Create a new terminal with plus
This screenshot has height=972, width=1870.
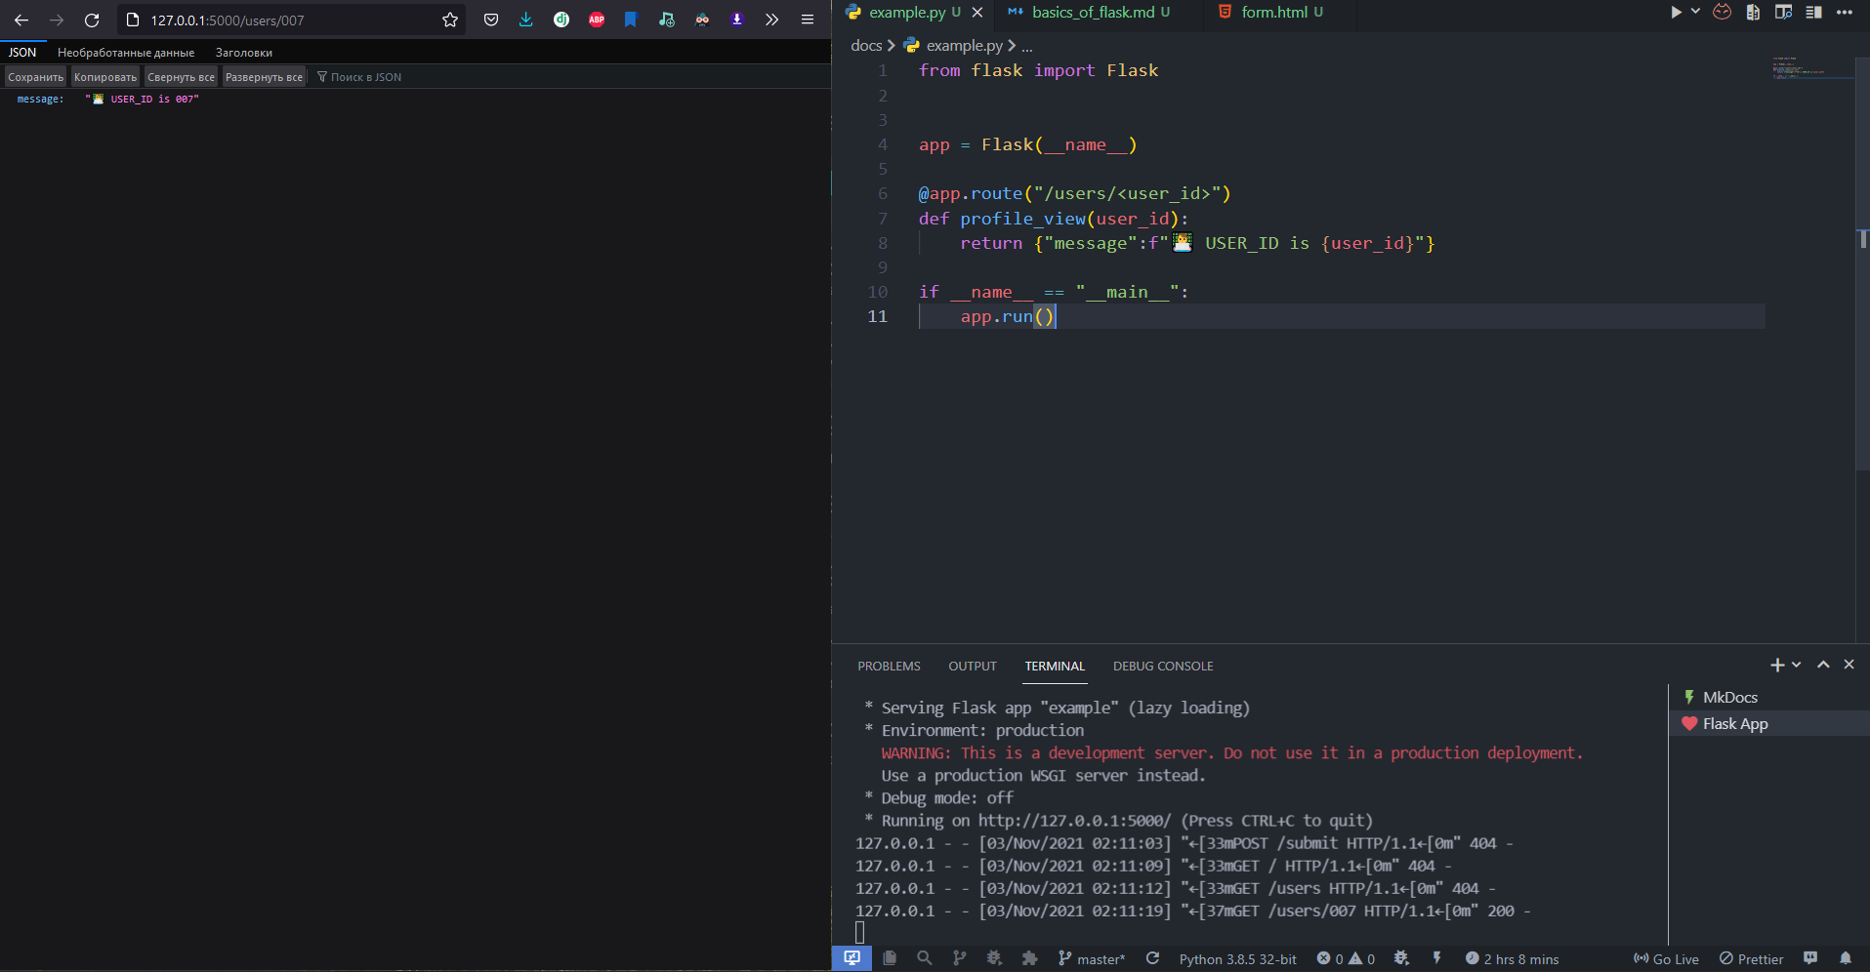pos(1777,665)
